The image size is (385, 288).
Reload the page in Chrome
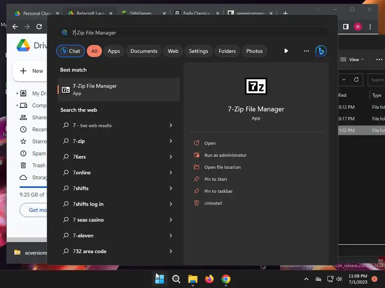point(39,27)
